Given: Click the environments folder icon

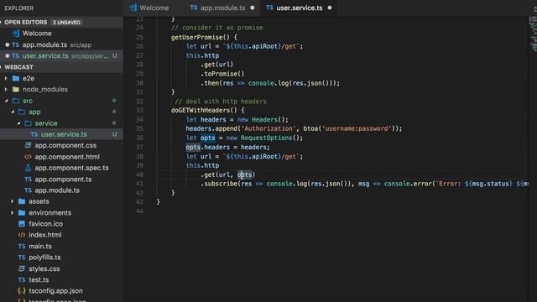Looking at the screenshot, I should point(22,212).
